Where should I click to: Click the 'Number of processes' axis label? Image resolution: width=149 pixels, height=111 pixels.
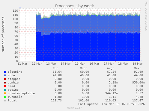click(x=3, y=34)
